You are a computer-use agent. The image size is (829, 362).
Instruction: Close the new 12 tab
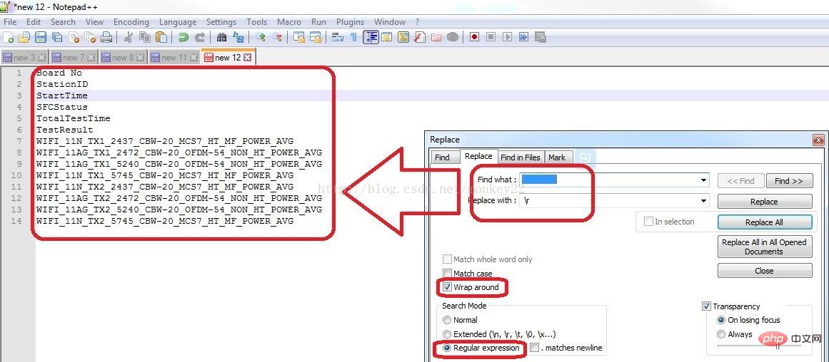(x=247, y=58)
